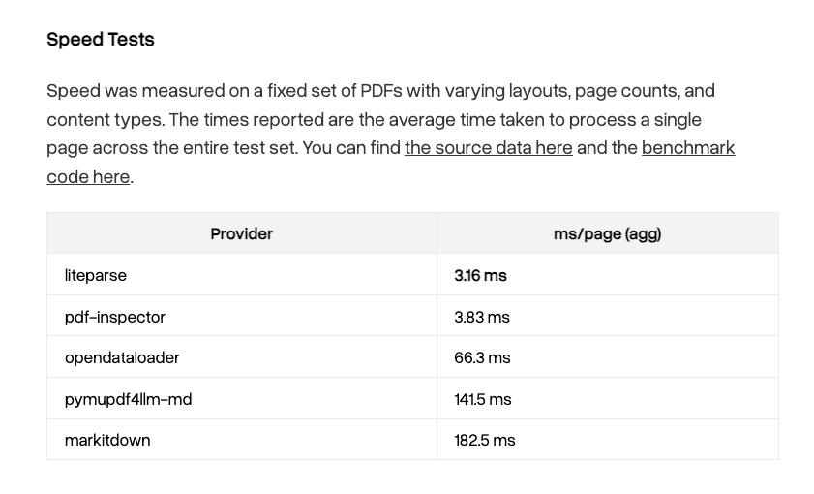Click the markitdown provider cell
814x494 pixels.
point(241,440)
